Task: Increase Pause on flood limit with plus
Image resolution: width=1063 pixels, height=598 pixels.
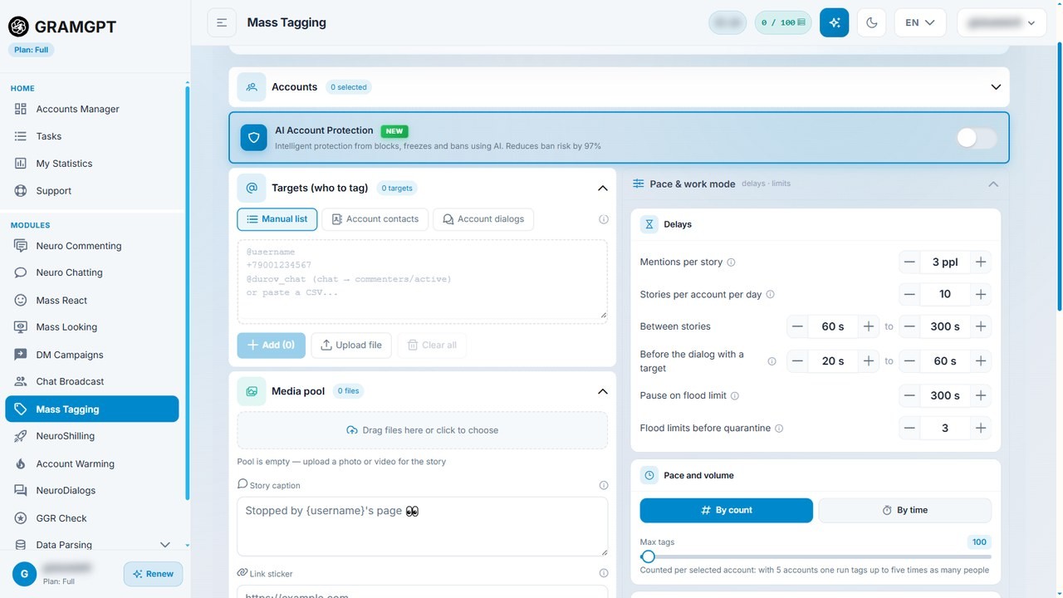Action: [x=981, y=395]
